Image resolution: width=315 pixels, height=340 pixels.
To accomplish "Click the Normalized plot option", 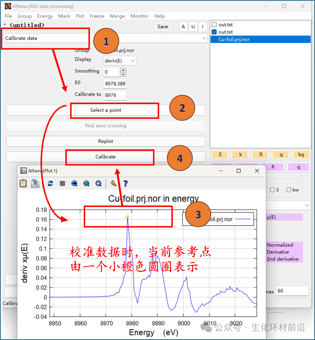I will (x=280, y=245).
